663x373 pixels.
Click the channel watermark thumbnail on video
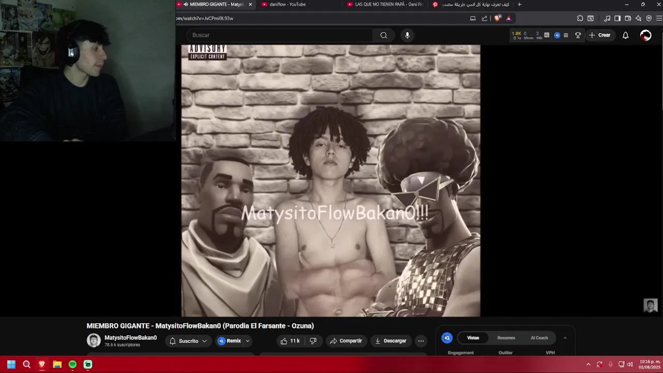[651, 305]
